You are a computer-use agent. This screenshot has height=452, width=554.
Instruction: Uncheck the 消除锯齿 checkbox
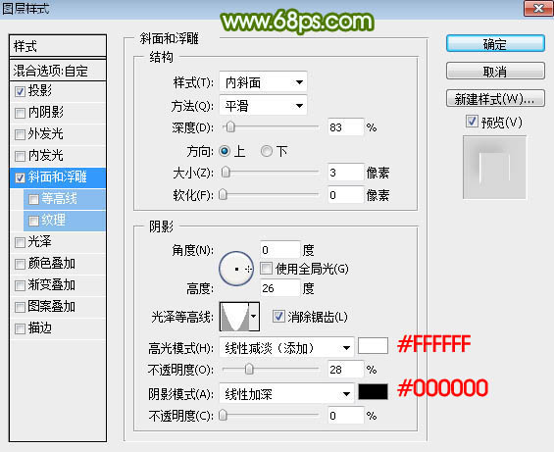(278, 317)
